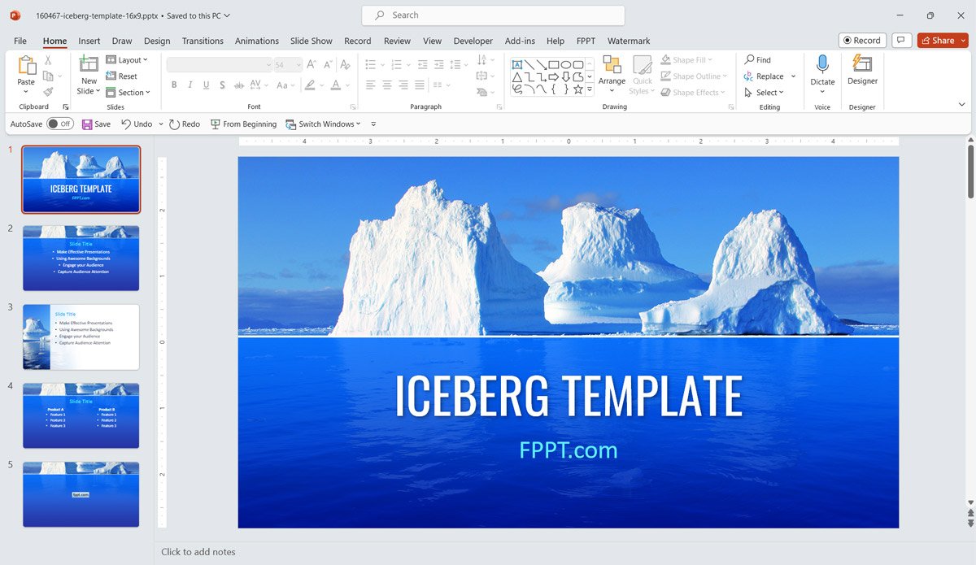
Task: Select the Format Painter icon
Action: [x=49, y=91]
